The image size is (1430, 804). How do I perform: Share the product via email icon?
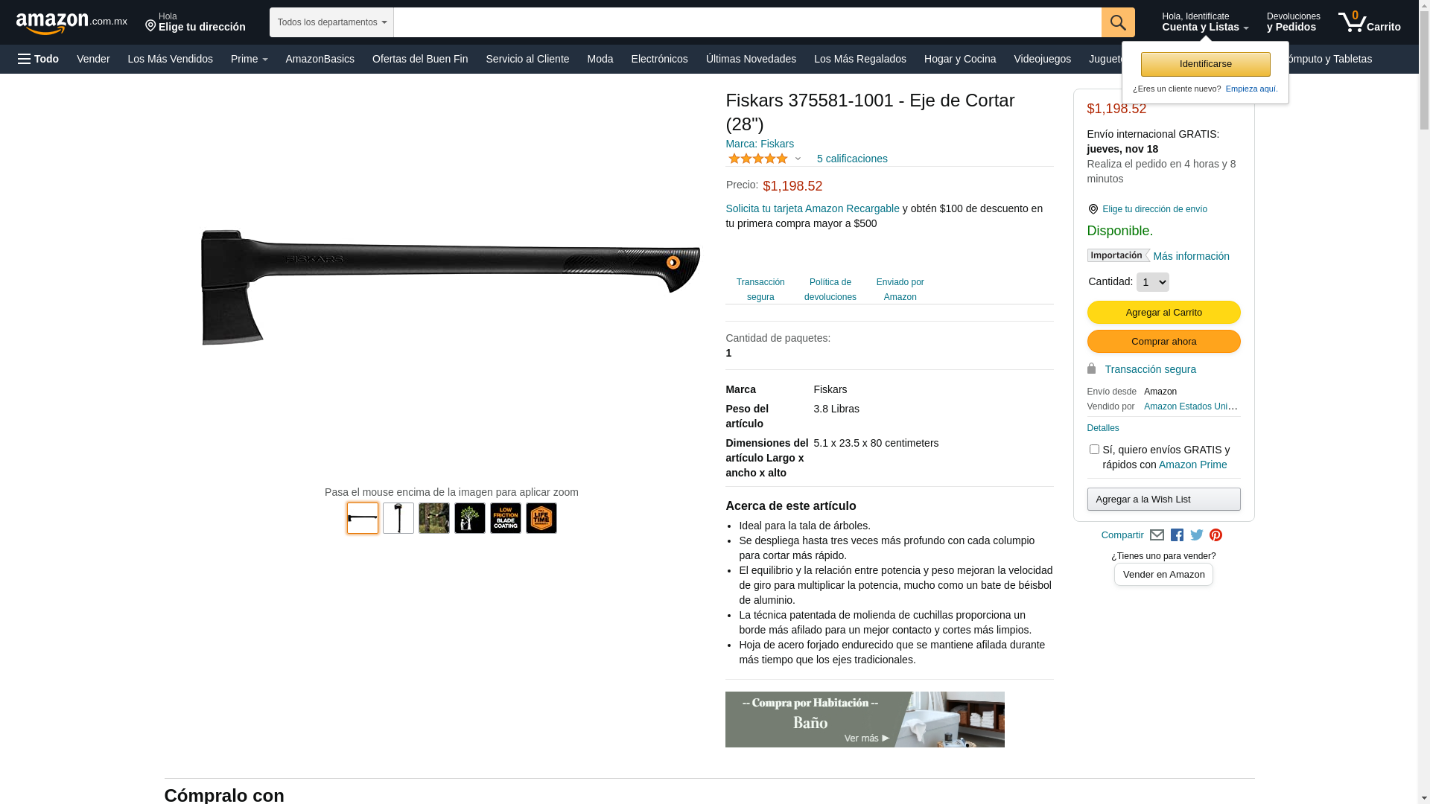[1157, 535]
